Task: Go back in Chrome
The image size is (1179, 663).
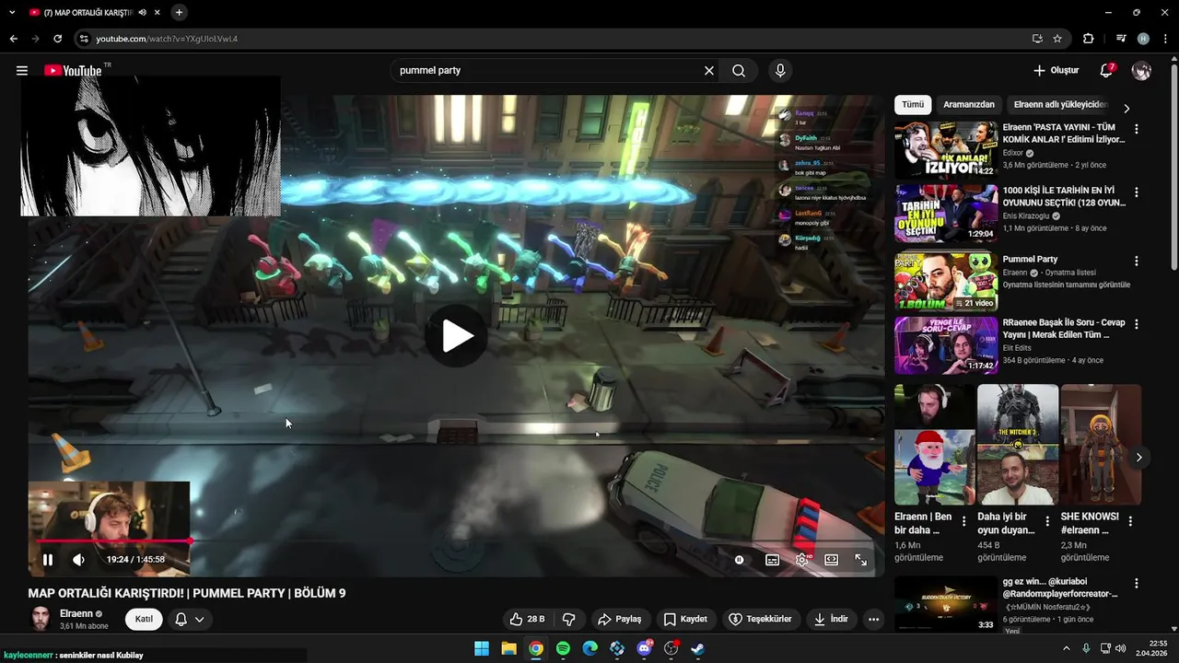Action: pyautogui.click(x=13, y=39)
